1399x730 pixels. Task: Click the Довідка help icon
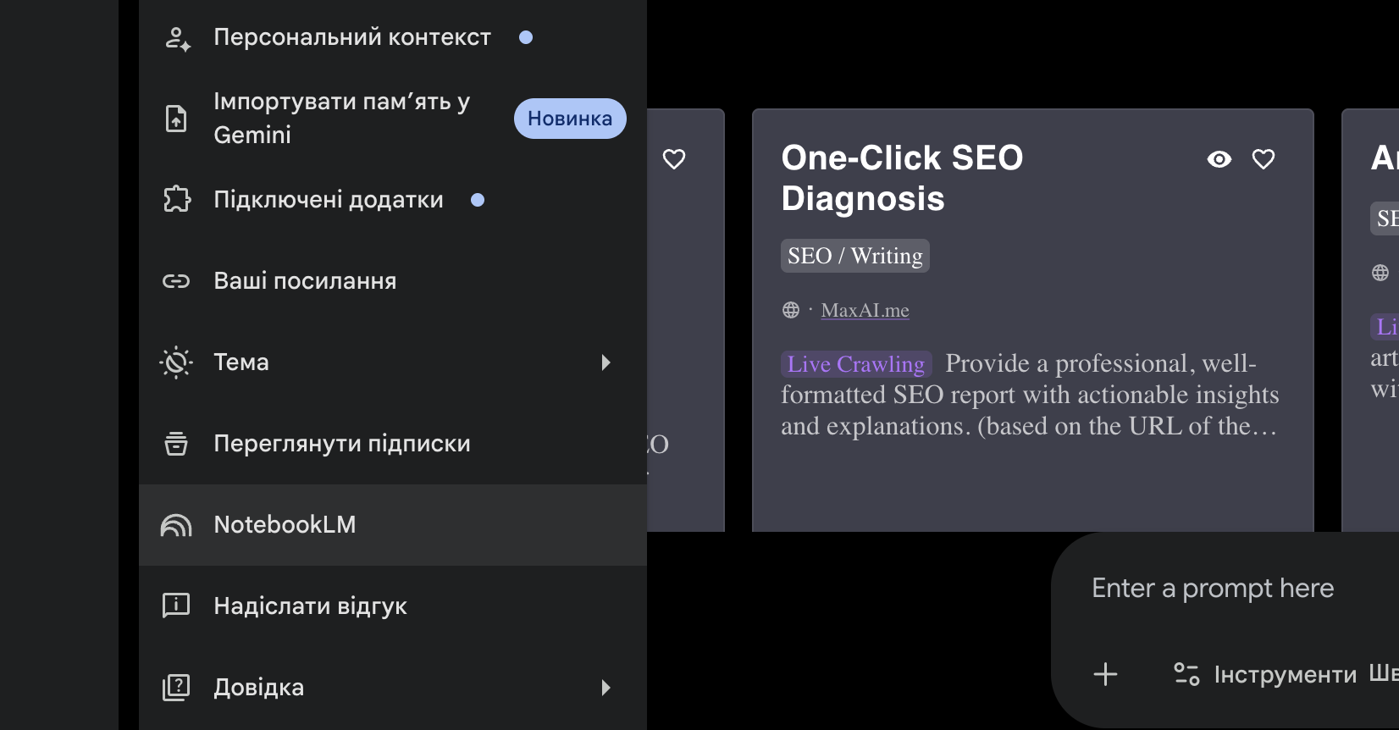[x=176, y=688]
